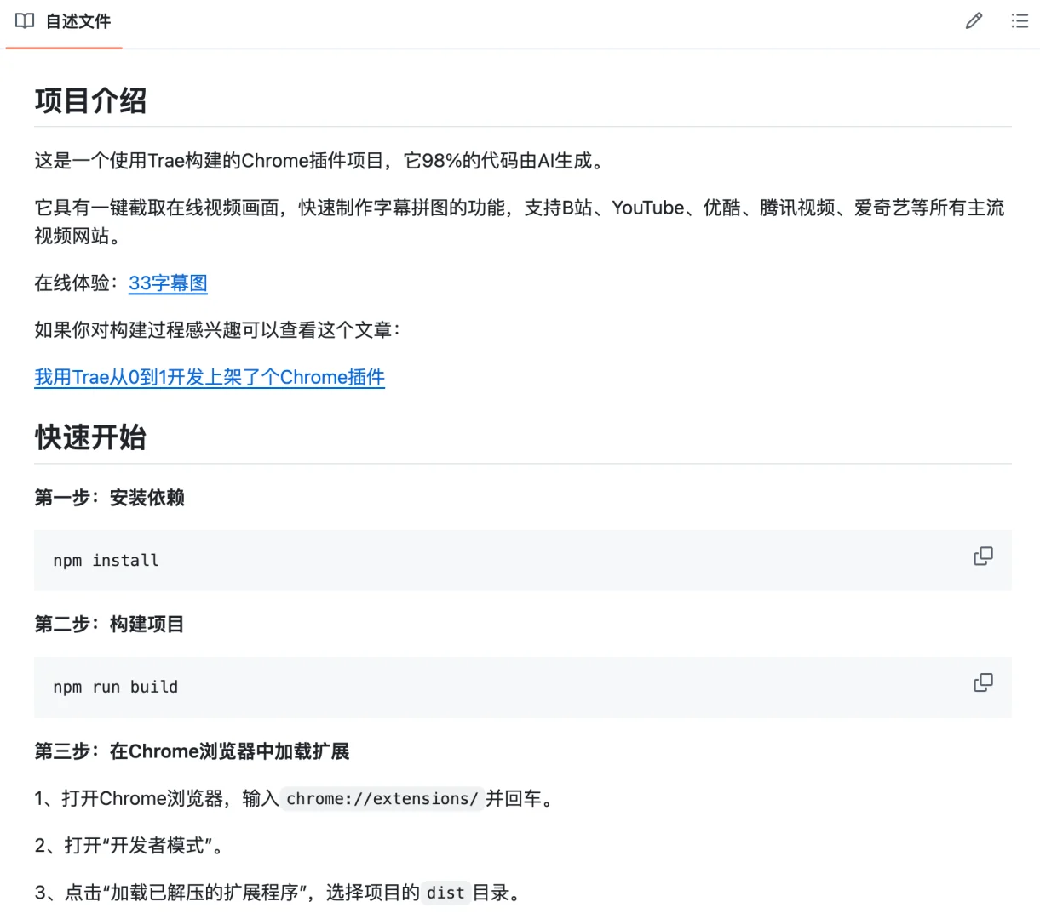Click the dist inline code snippet
1040x919 pixels.
click(x=445, y=893)
